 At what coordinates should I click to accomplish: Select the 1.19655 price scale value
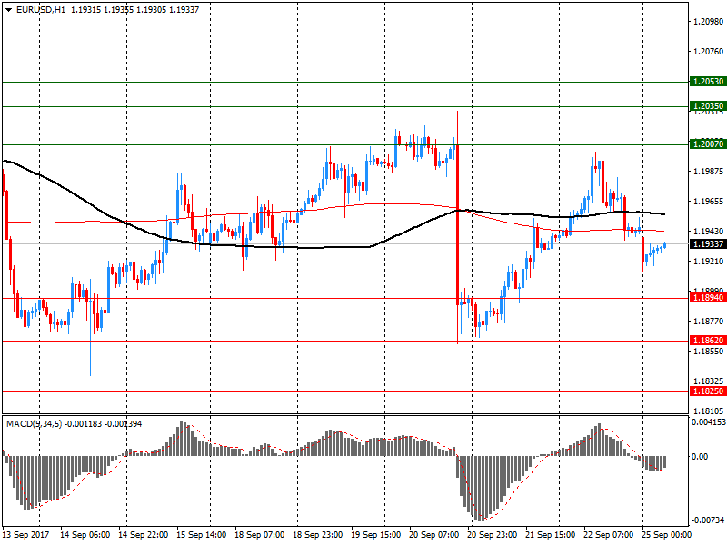click(708, 201)
